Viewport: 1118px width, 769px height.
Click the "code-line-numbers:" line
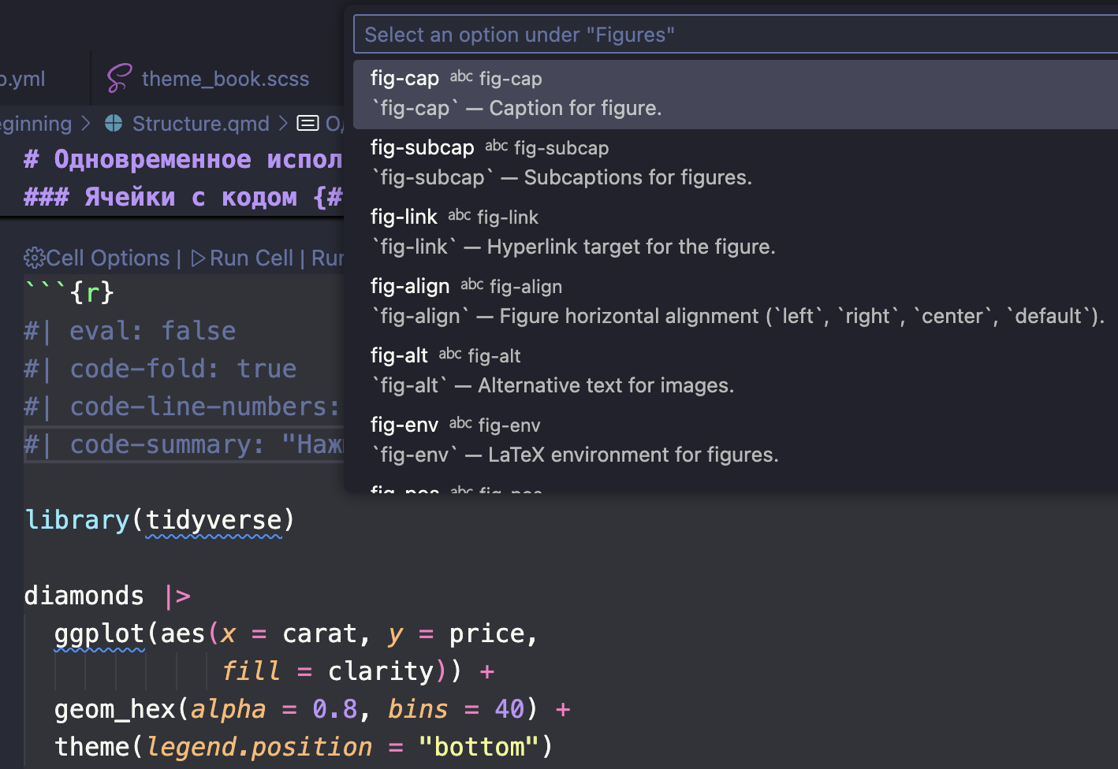click(182, 407)
